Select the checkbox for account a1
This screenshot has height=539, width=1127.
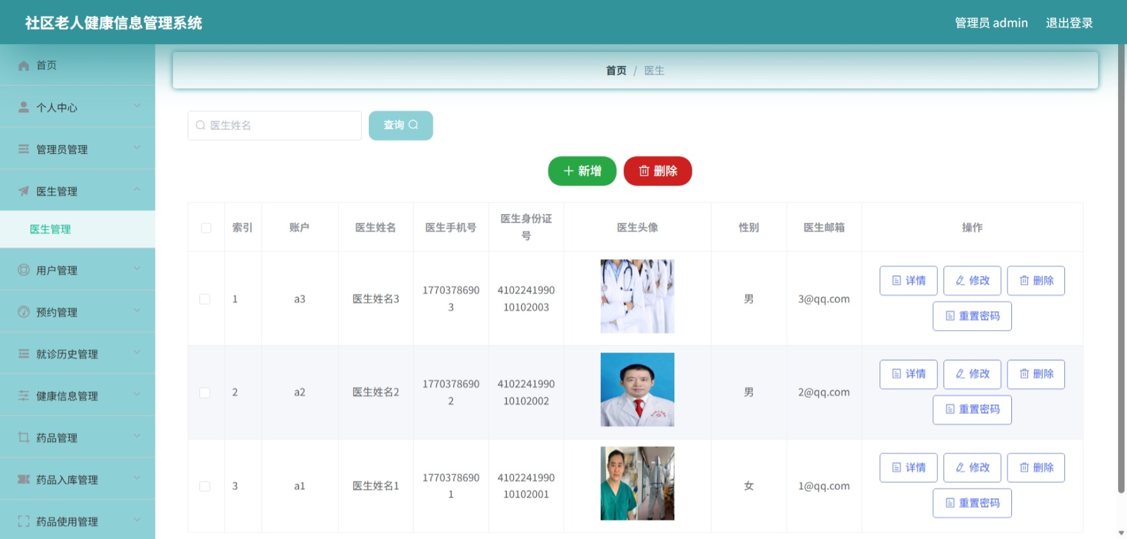[205, 486]
